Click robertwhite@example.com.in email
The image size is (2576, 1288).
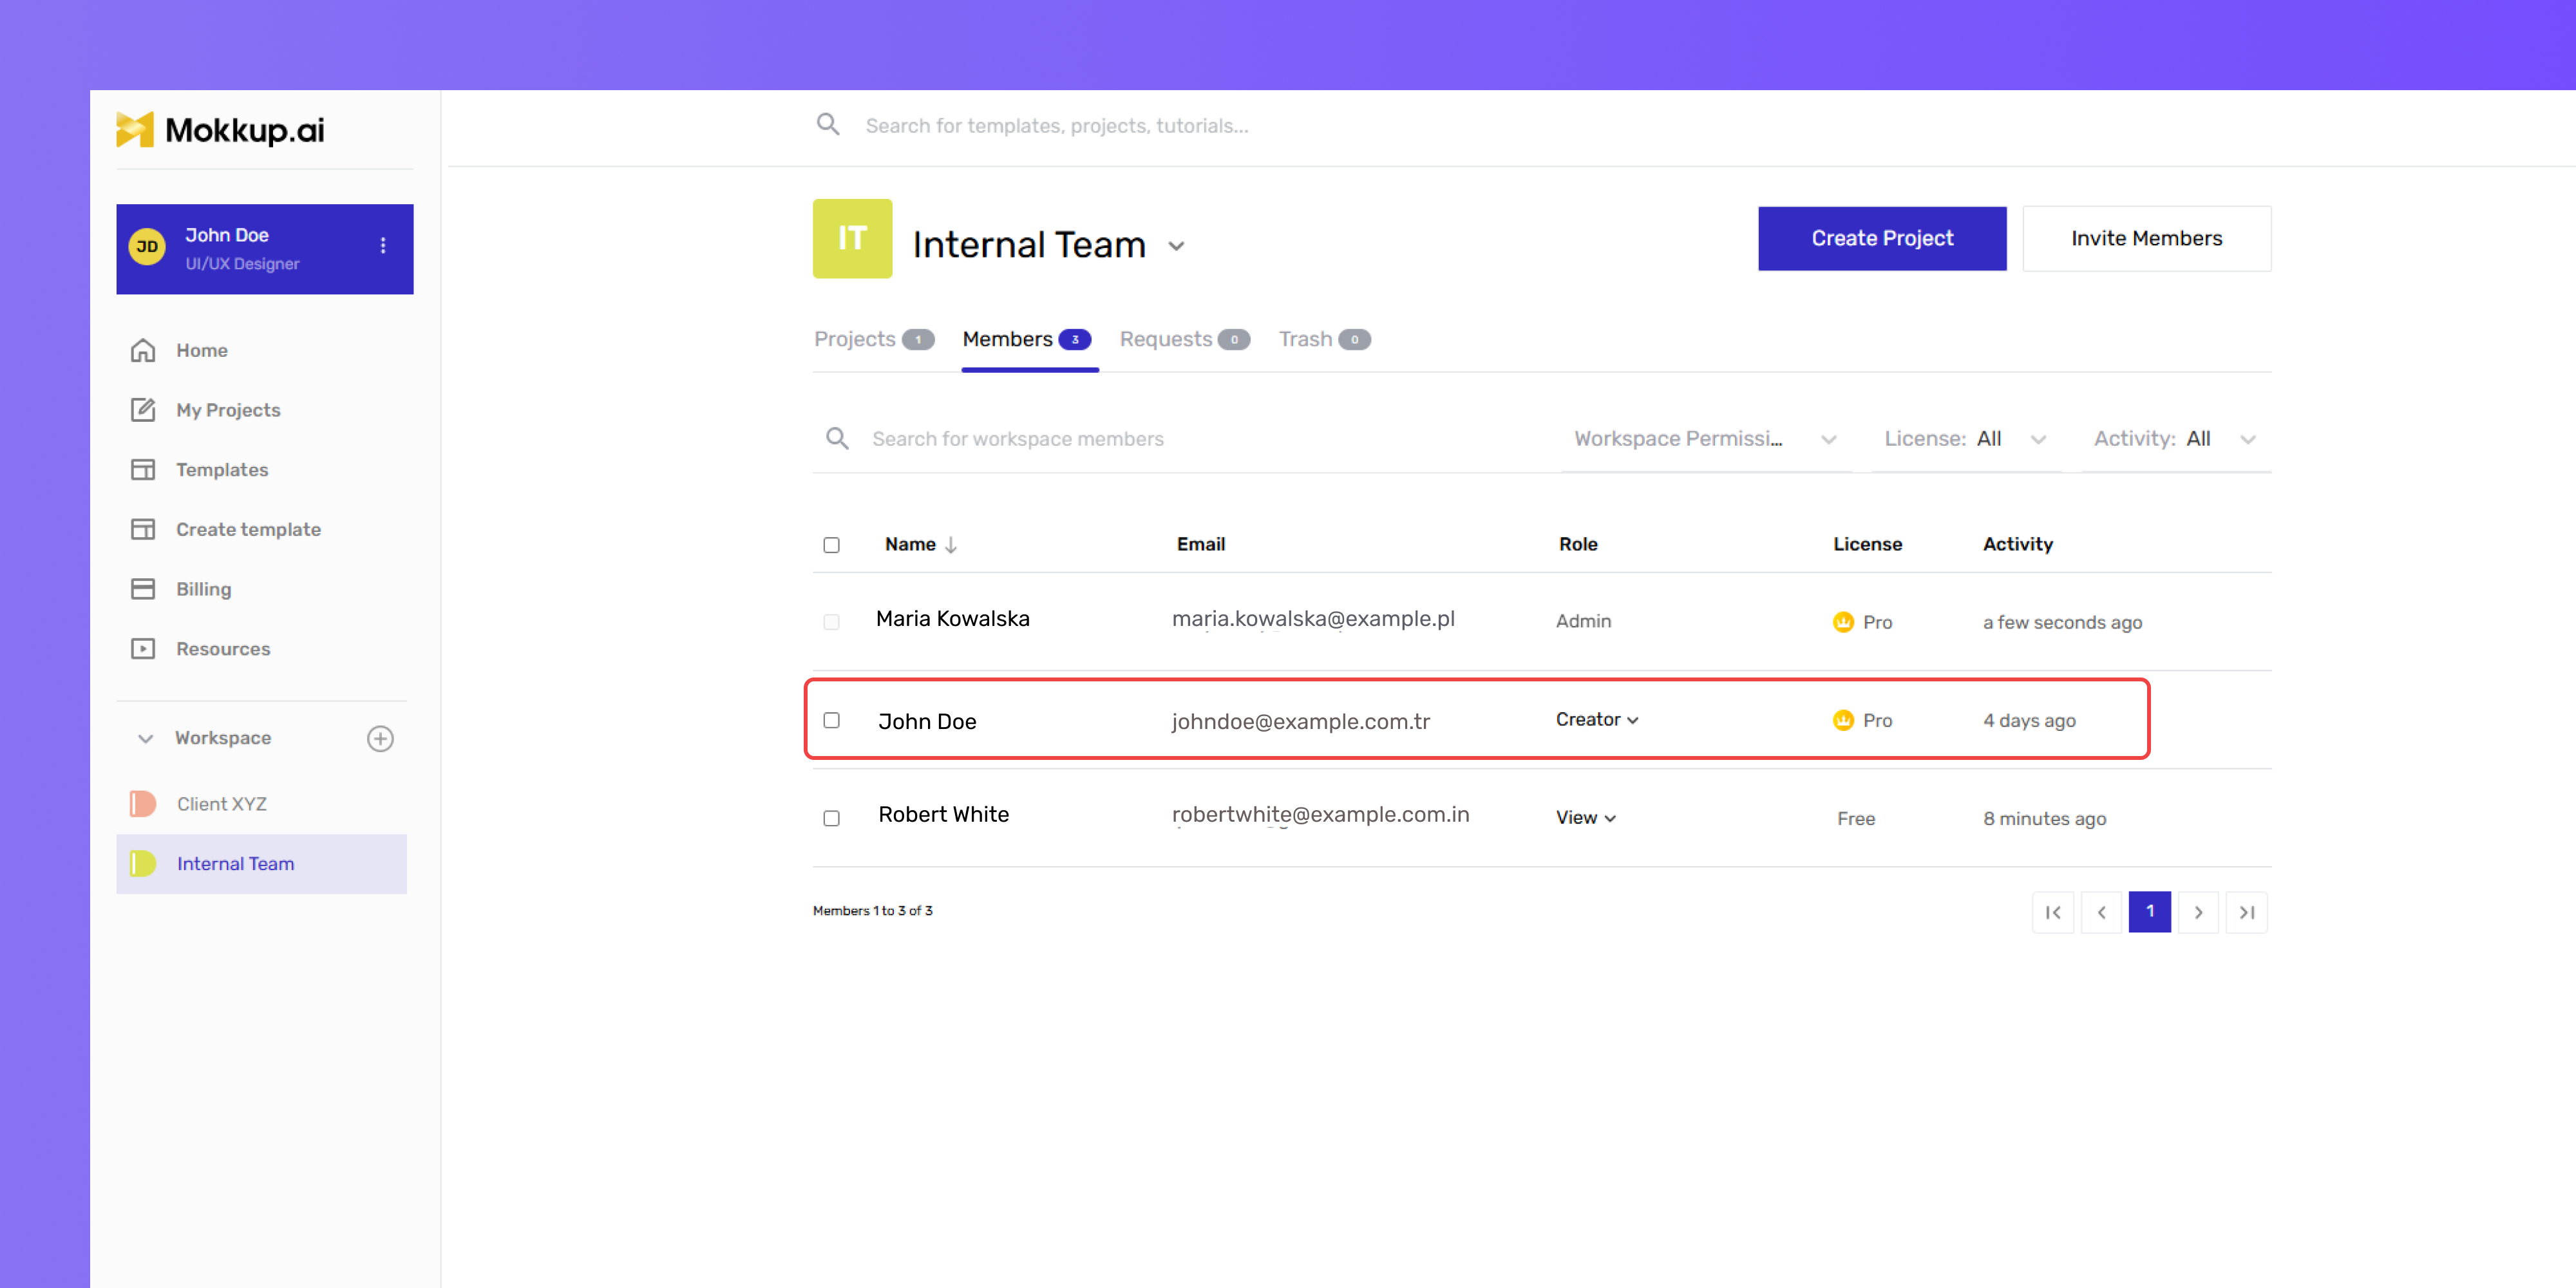(x=1320, y=815)
